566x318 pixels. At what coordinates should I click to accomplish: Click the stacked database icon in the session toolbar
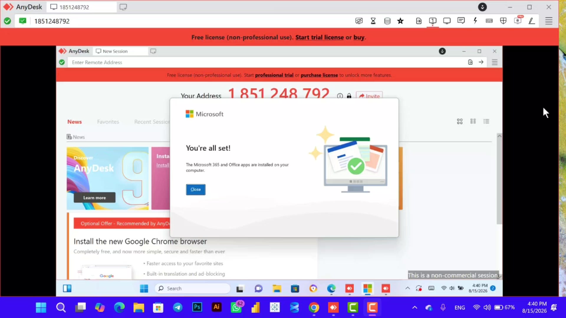(387, 21)
